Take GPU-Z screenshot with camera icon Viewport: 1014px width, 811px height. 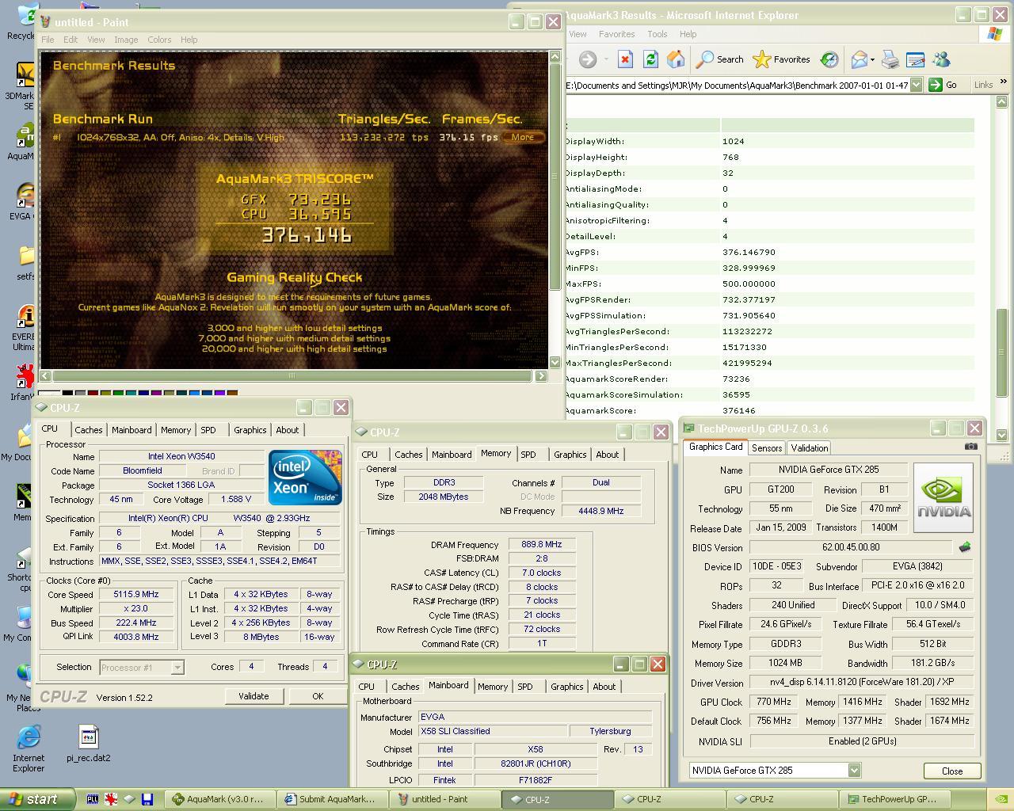pyautogui.click(x=970, y=447)
